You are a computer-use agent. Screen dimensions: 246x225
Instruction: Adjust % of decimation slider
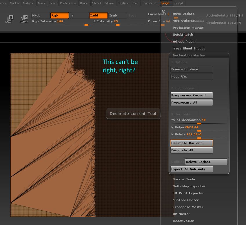click(x=198, y=121)
